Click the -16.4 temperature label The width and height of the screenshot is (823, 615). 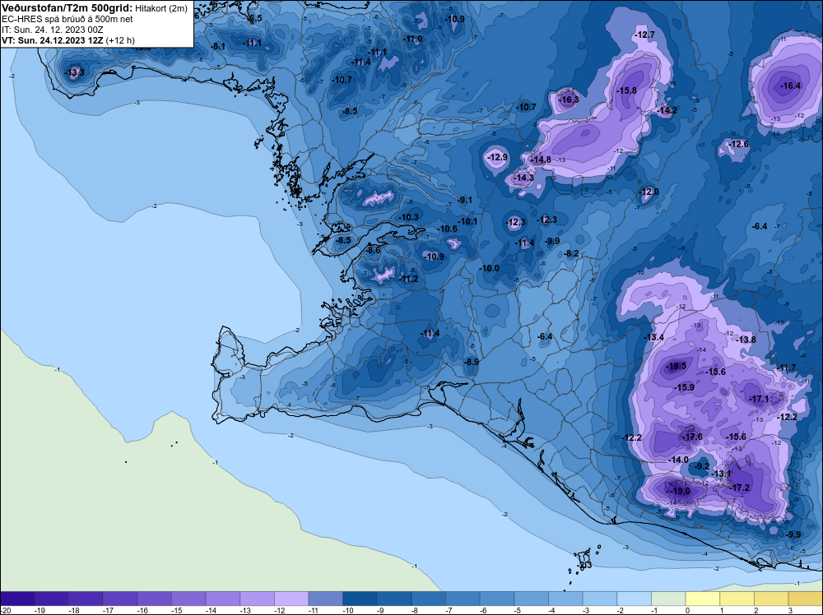790,86
